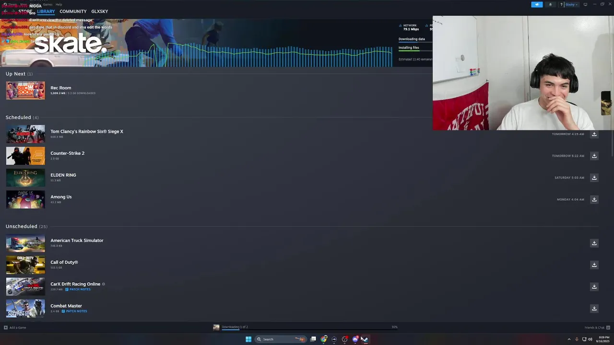Click the American Truck Simulator title
Viewport: 614px width, 345px height.
(x=77, y=241)
